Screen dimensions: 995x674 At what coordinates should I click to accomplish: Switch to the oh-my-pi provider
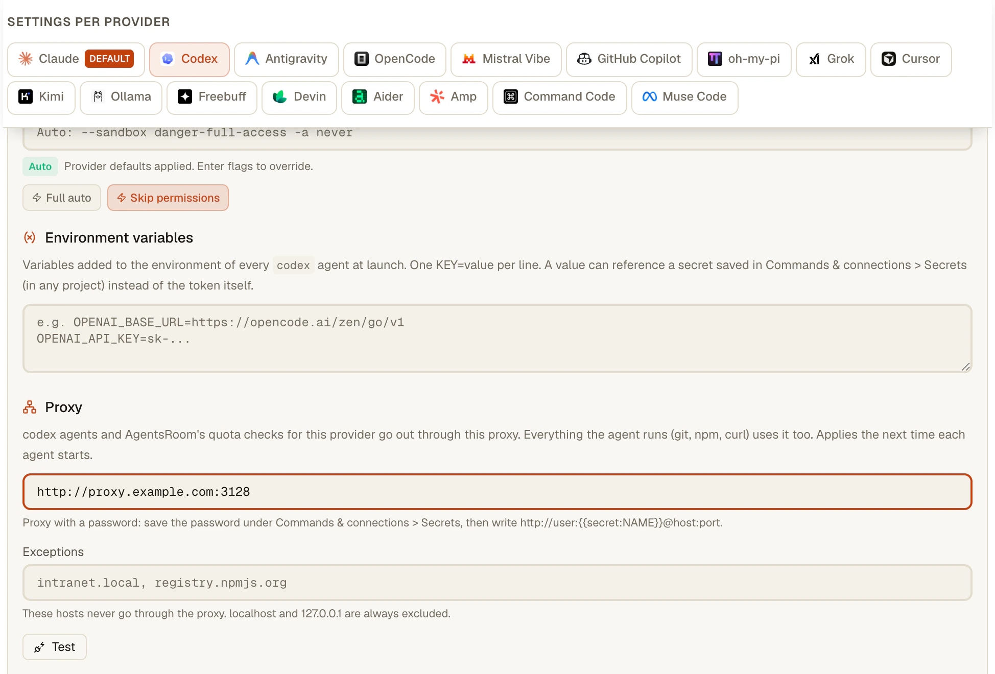[744, 59]
